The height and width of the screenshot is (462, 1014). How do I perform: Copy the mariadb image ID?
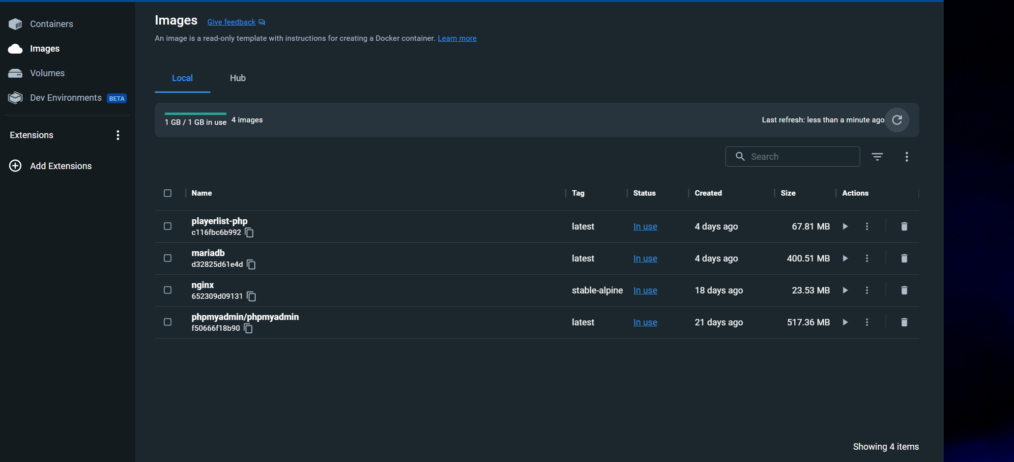click(x=251, y=264)
